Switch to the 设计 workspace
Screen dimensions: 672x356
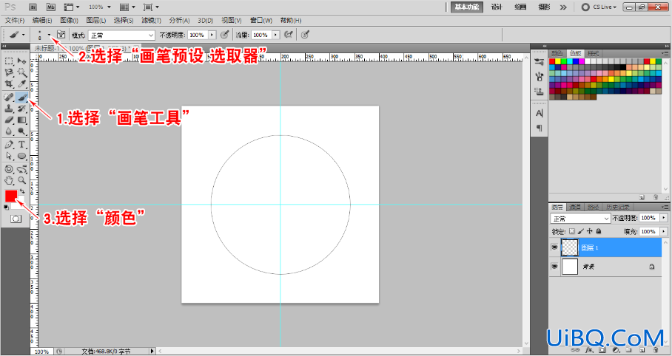(x=497, y=7)
